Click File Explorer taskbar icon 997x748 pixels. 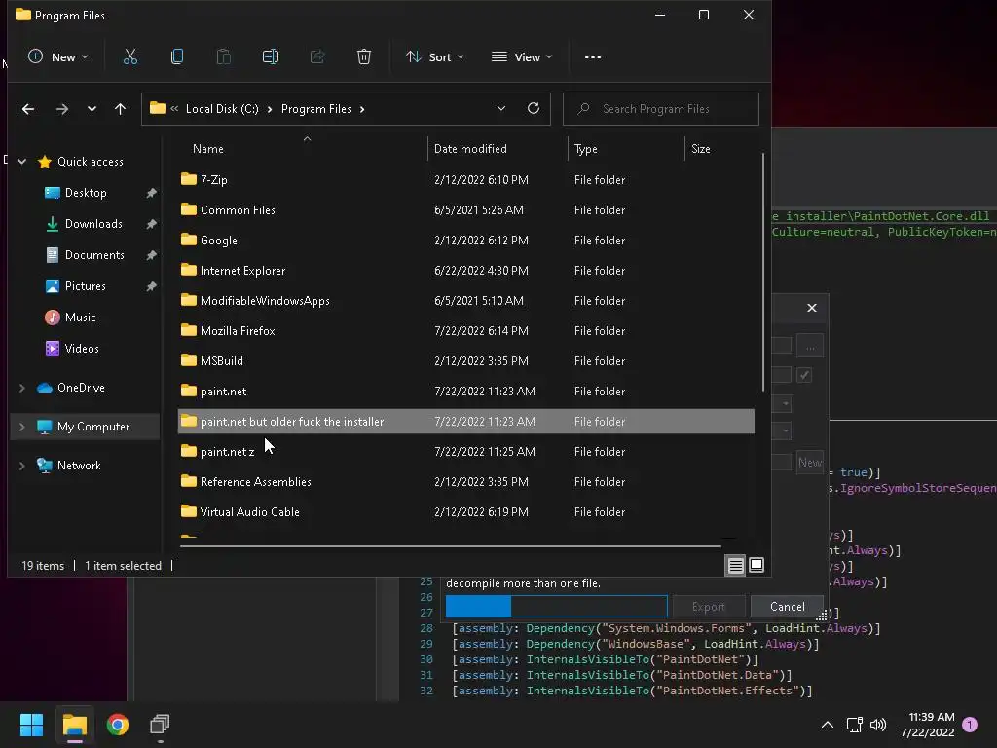[74, 725]
